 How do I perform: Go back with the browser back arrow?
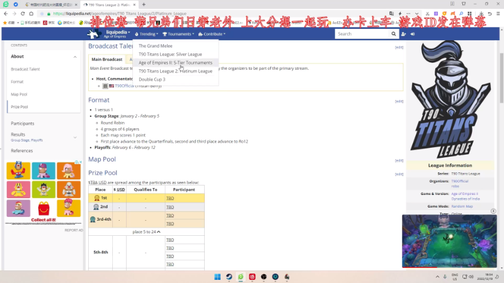(x=6, y=13)
